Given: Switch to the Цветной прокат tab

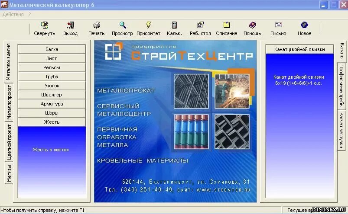Looking at the screenshot, I should [9, 142].
